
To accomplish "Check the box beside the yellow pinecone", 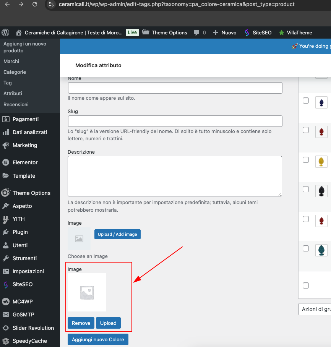I will click(x=306, y=160).
